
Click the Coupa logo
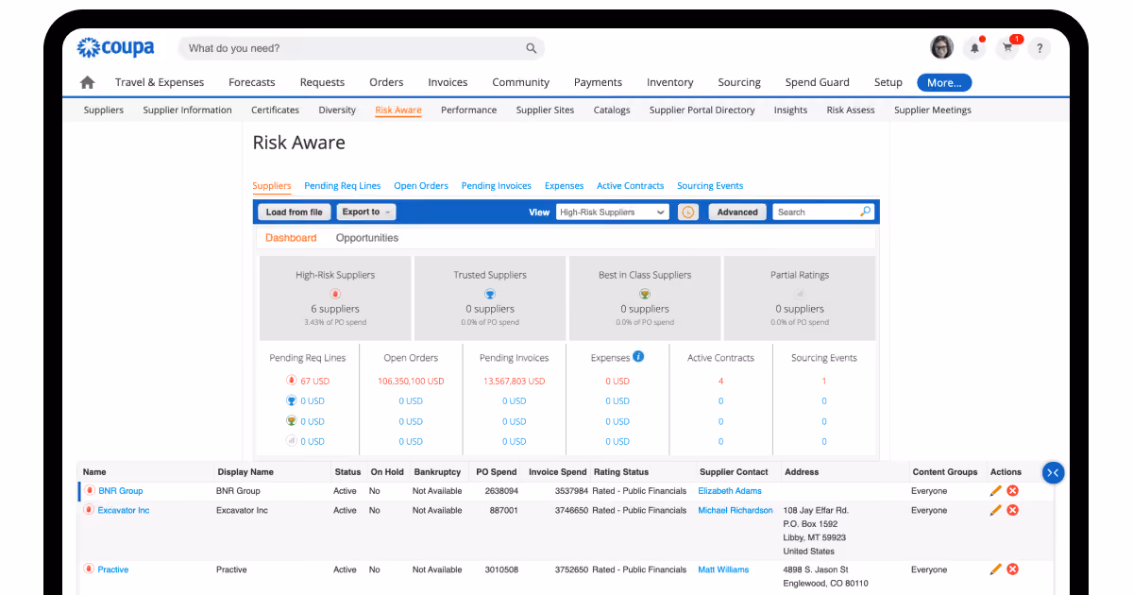click(114, 48)
